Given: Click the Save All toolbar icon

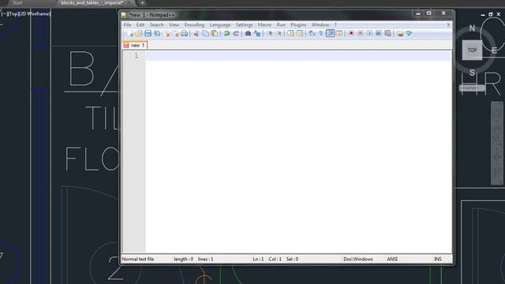Looking at the screenshot, I should coord(157,33).
